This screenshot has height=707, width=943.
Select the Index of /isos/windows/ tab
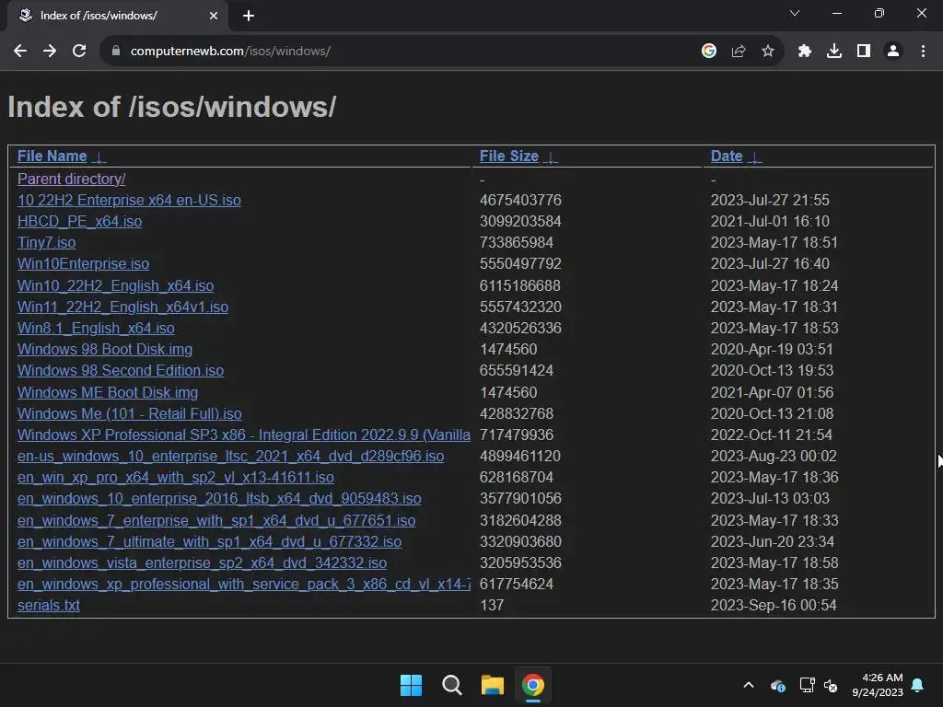118,16
